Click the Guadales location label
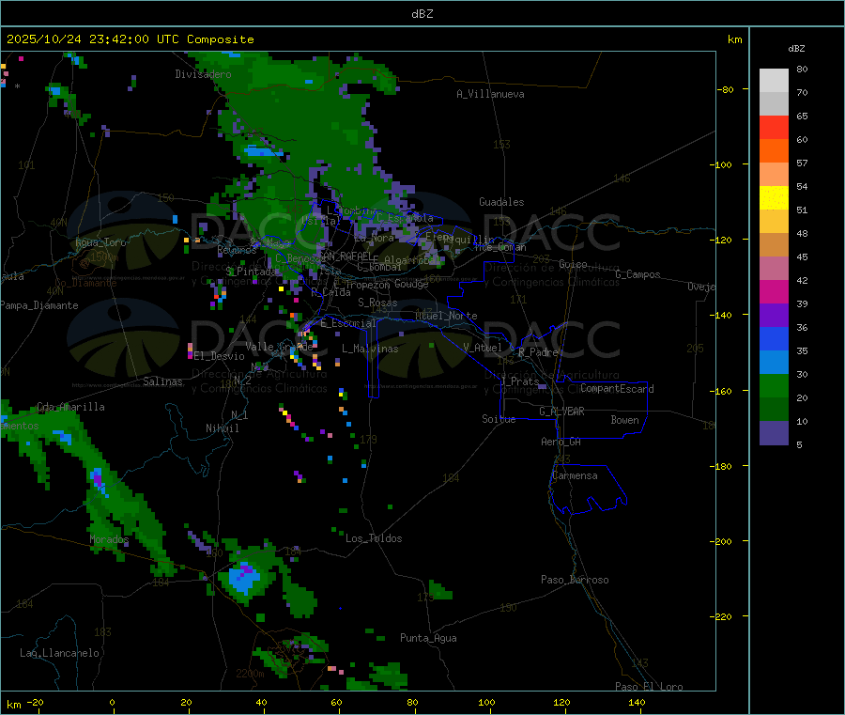The width and height of the screenshot is (845, 715). 501,202
